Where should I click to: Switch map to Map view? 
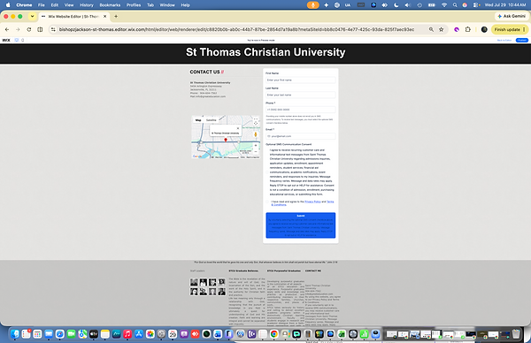[x=198, y=120]
